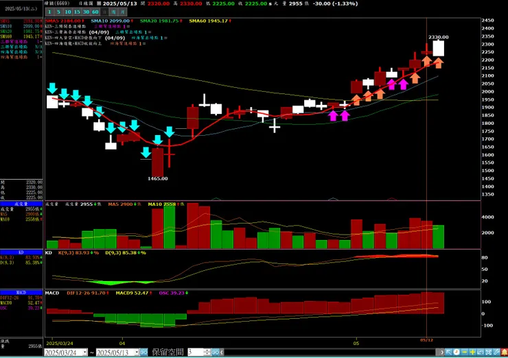Click the tall red candlestick near 1465
Image resolution: width=508 pixels, height=358 pixels.
[158, 162]
